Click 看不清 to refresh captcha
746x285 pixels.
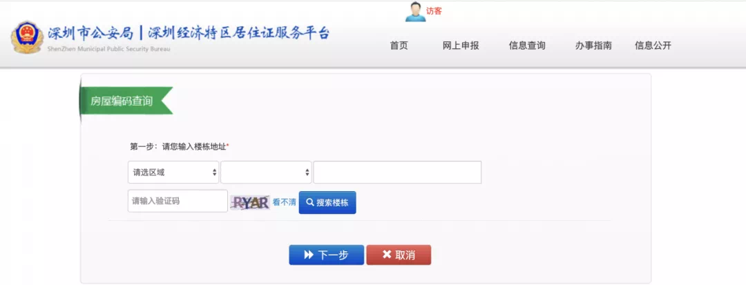(284, 202)
